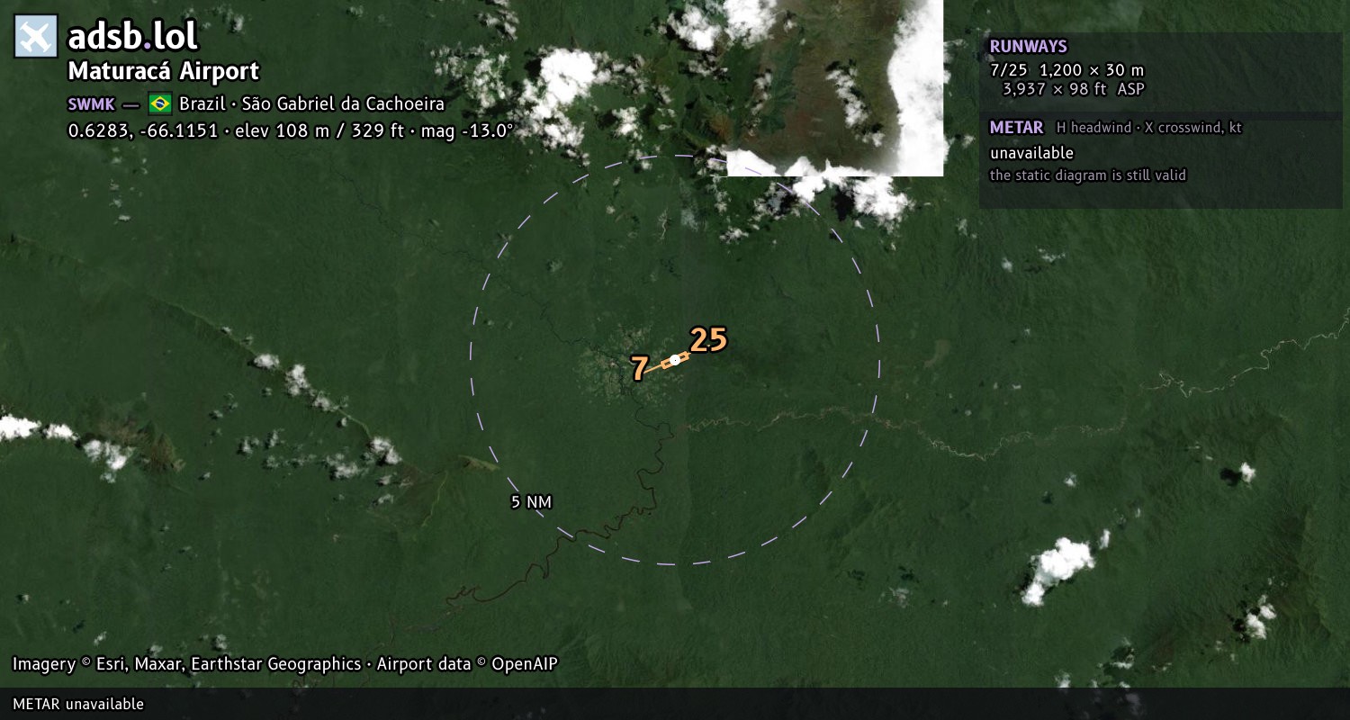Click runway end label 25
1350x720 pixels.
click(x=708, y=340)
